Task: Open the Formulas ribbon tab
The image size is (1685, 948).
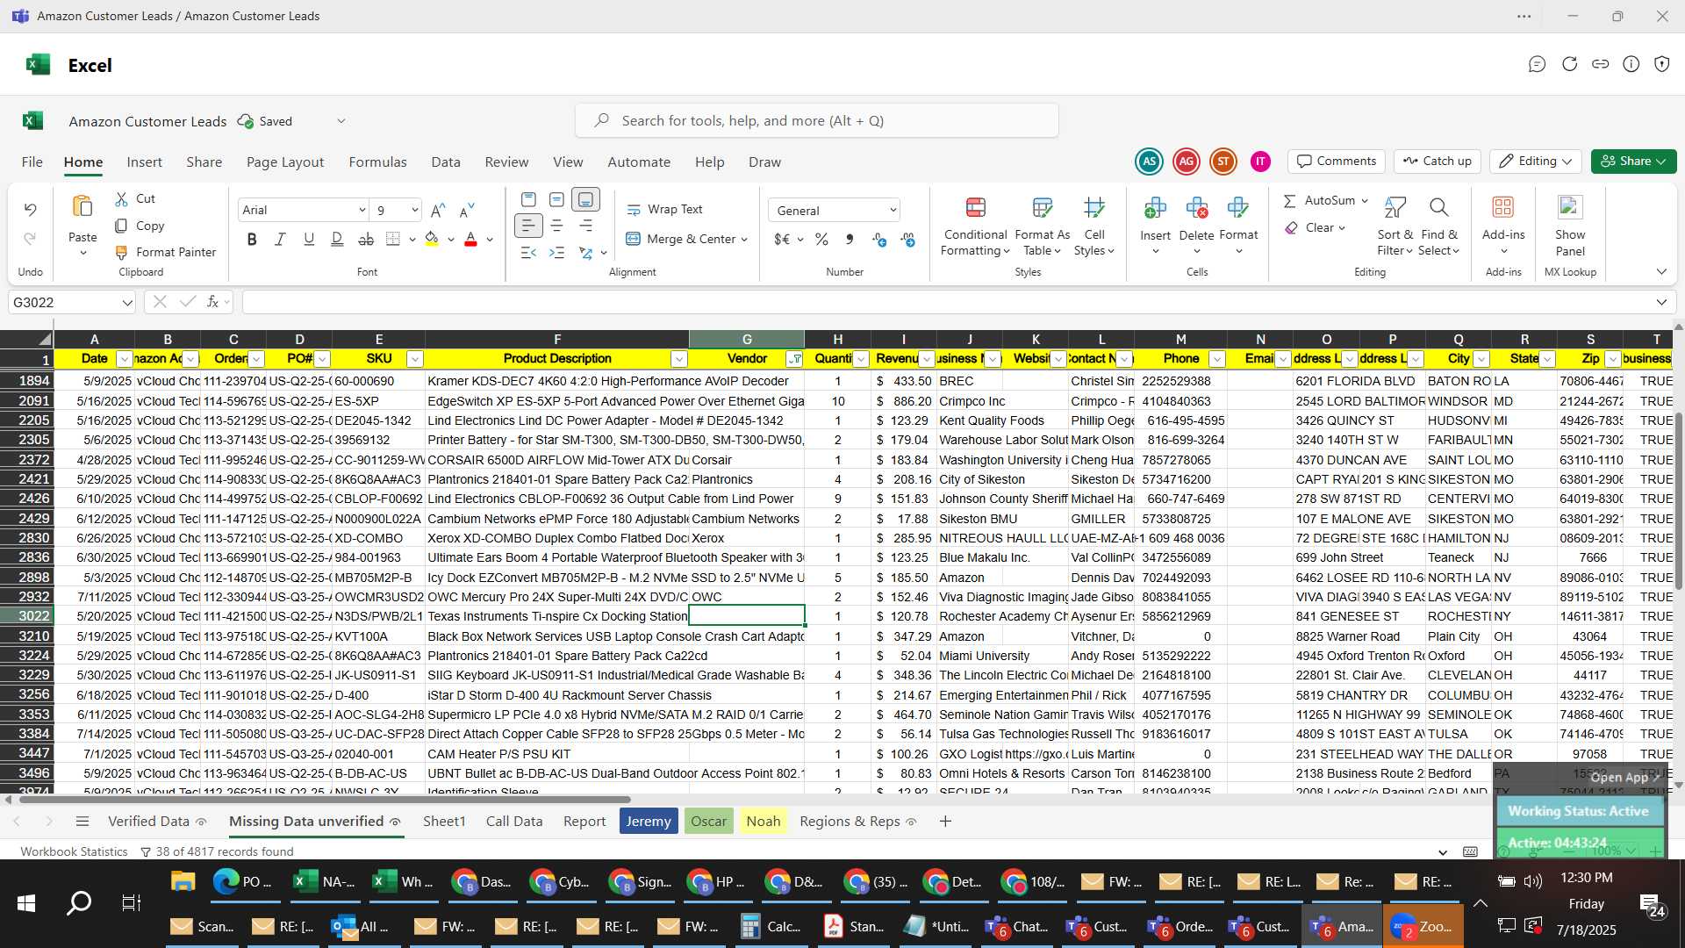Action: click(x=377, y=162)
